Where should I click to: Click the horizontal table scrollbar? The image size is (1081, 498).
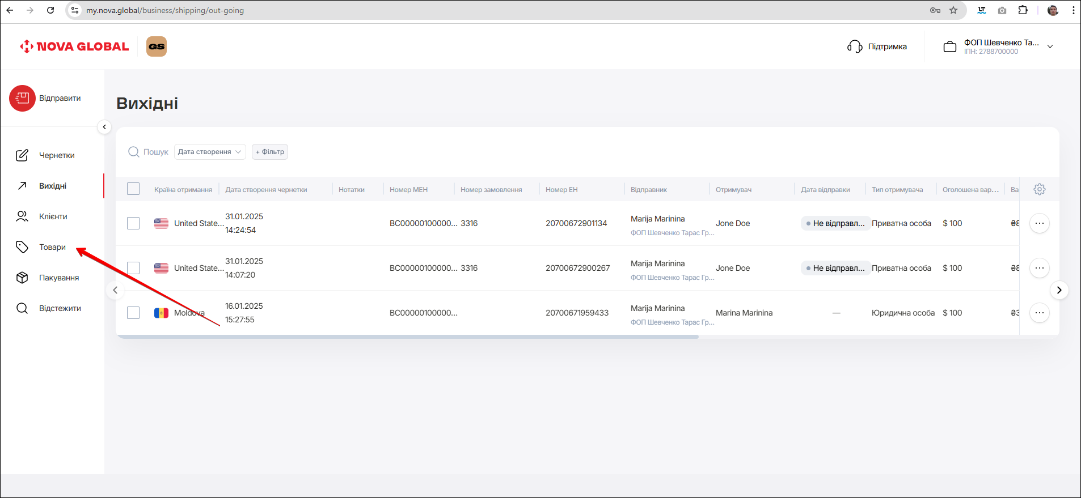(x=407, y=337)
